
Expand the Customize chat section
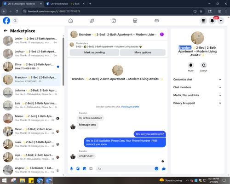tap(197, 80)
